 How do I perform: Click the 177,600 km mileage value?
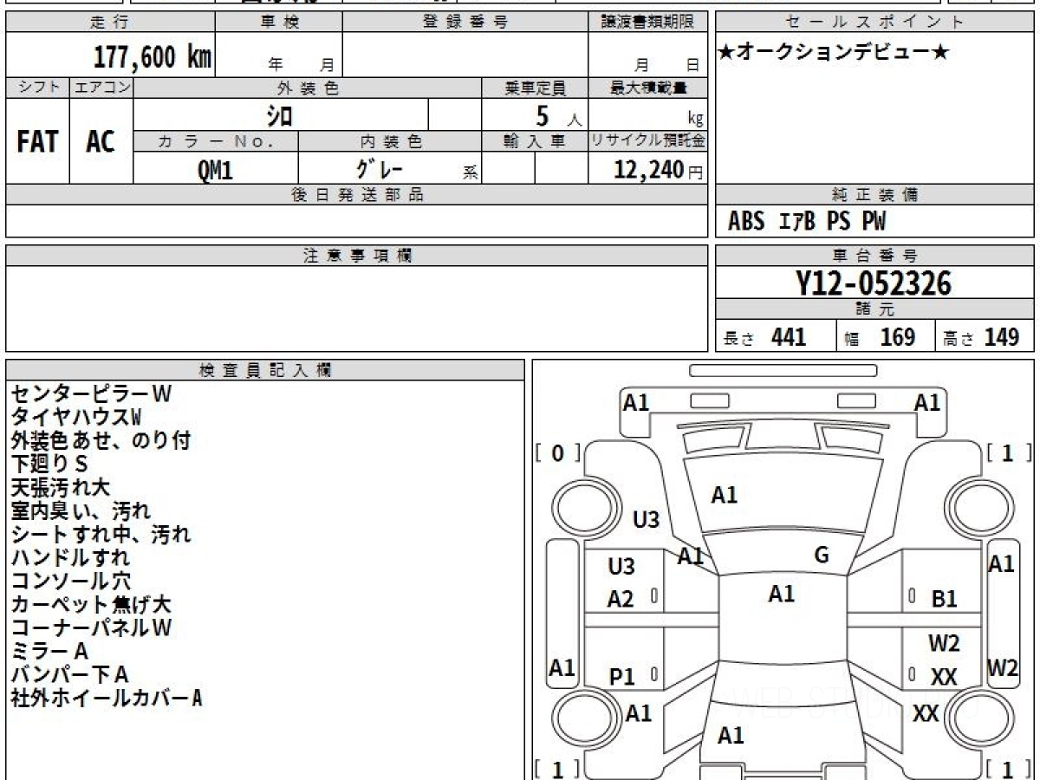(153, 57)
